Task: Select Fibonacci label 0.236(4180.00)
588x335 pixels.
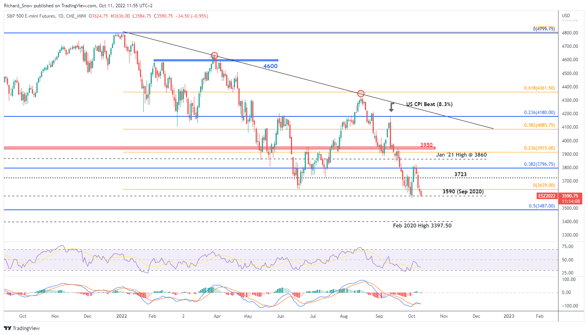Action: pyautogui.click(x=539, y=113)
